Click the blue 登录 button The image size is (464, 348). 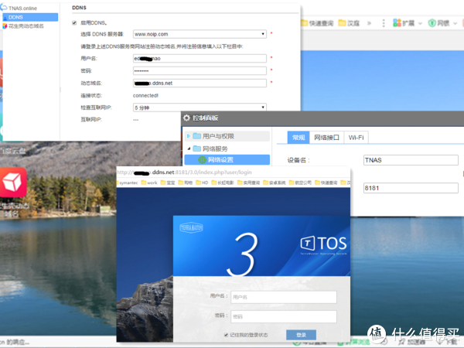click(301, 335)
